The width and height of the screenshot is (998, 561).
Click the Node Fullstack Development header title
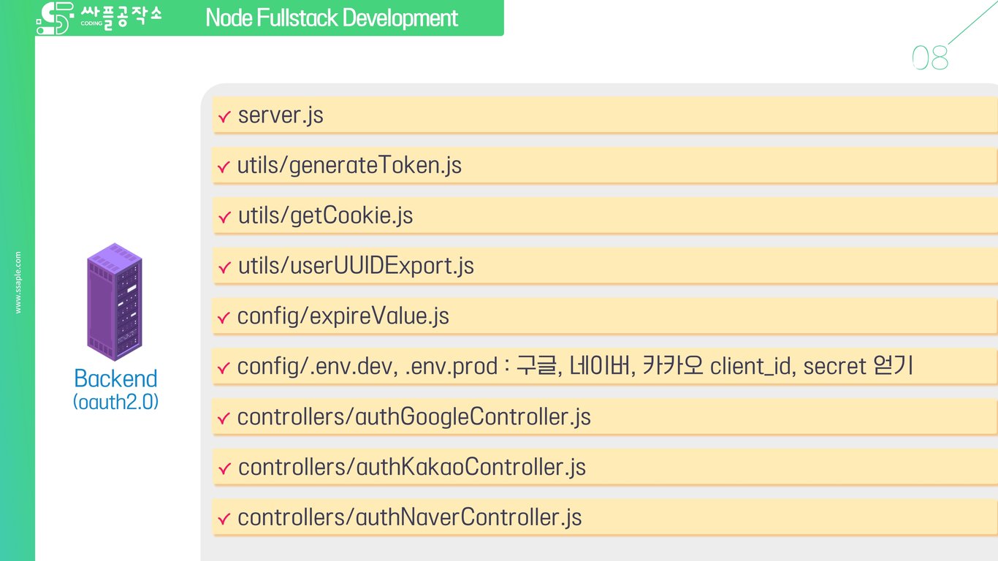tap(332, 18)
